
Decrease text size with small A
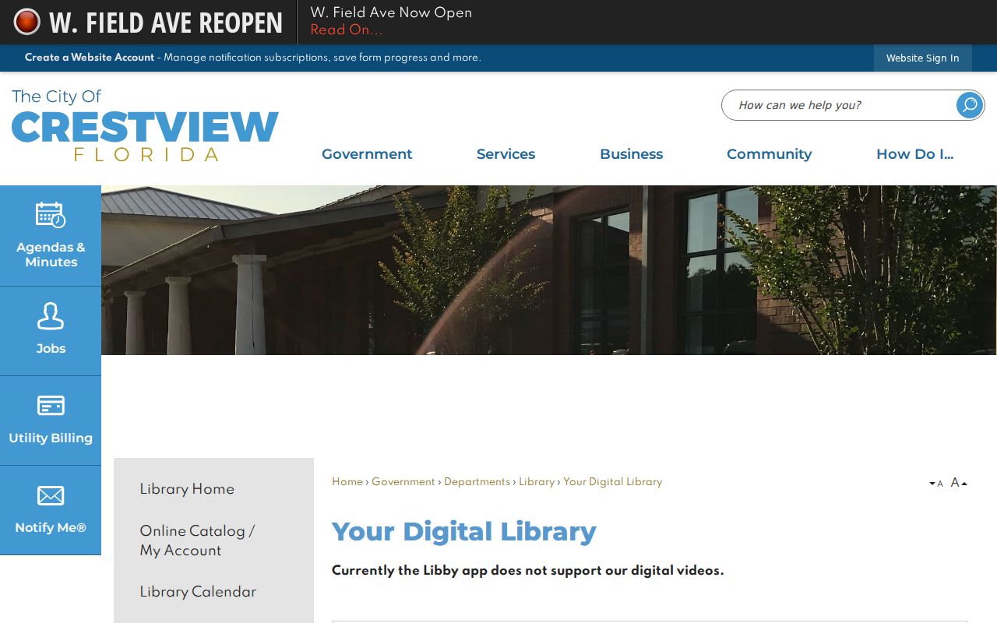point(936,484)
